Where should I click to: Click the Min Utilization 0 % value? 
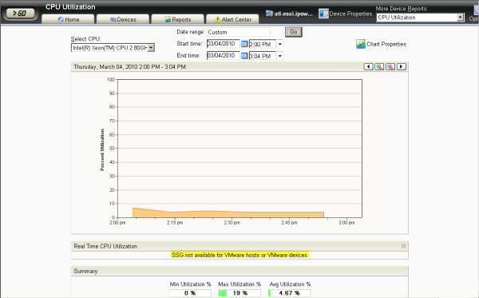tap(190, 292)
